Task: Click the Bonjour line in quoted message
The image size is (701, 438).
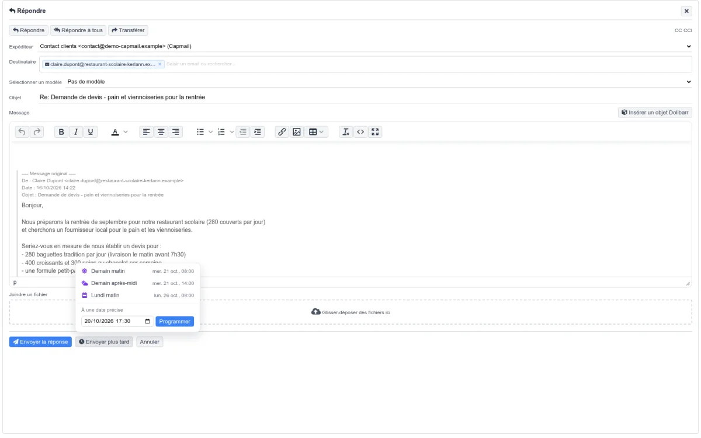Action: pos(32,206)
